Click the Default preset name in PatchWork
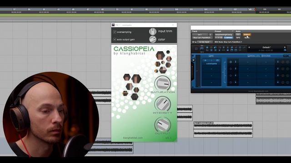Viewport: 291px width, 163px height. (x=267, y=47)
